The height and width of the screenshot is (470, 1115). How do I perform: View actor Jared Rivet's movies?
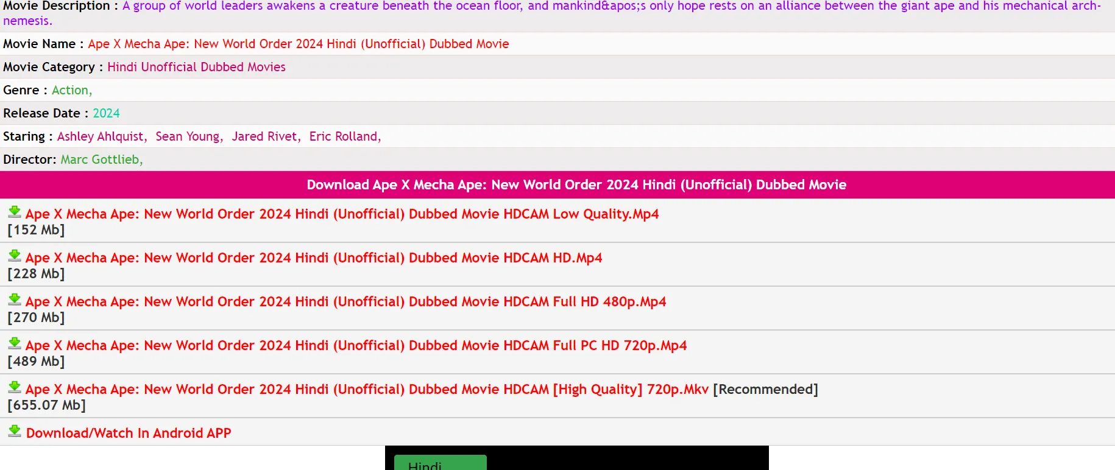click(x=264, y=136)
